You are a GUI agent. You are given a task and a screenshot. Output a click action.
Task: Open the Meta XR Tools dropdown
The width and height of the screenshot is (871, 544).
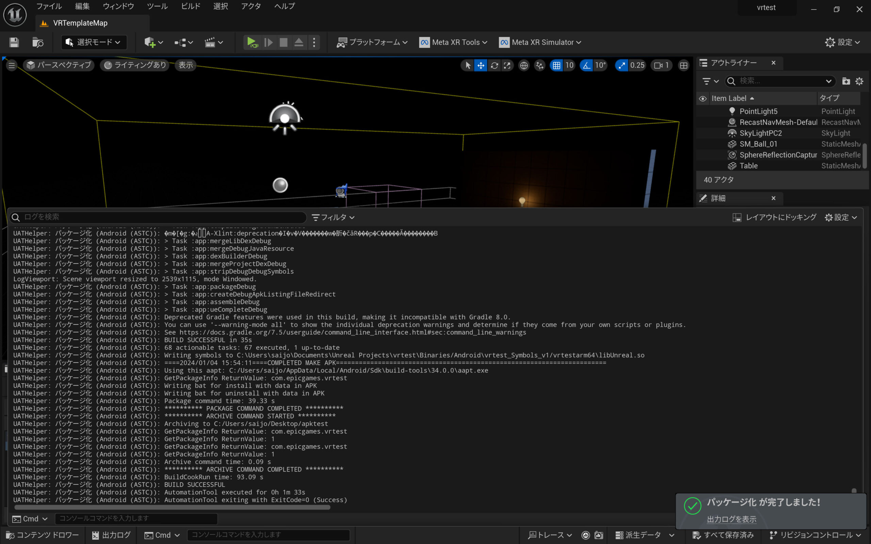click(x=454, y=42)
